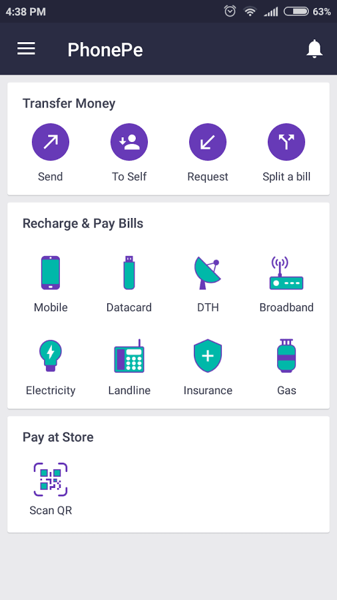The image size is (337, 600).
Task: Choose the Landline bill icon
Action: point(129,356)
